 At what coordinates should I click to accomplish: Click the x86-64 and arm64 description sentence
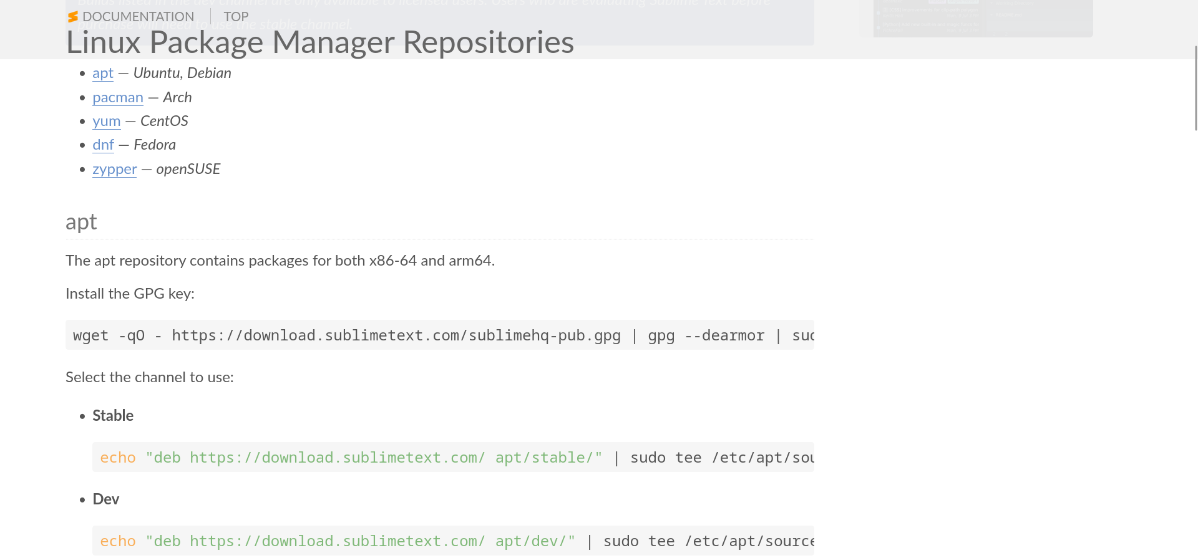pos(280,261)
